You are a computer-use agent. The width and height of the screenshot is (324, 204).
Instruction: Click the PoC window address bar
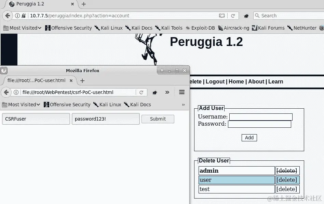[x=78, y=92]
